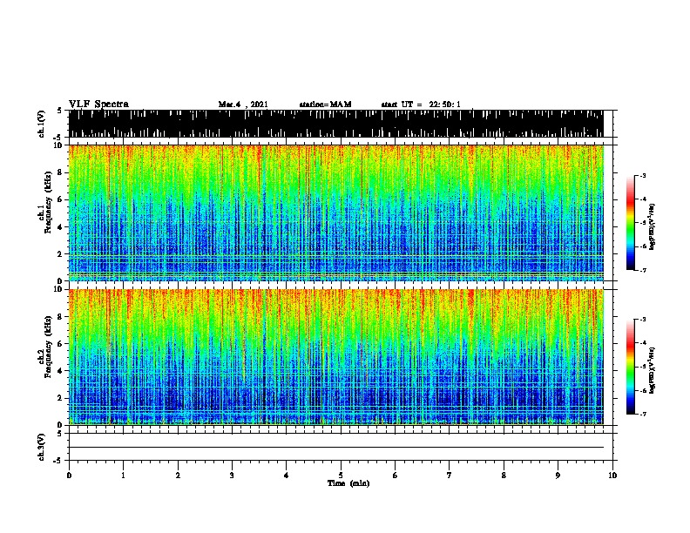Click the time axis tick label "3"
The height and width of the screenshot is (533, 690).
click(x=232, y=475)
